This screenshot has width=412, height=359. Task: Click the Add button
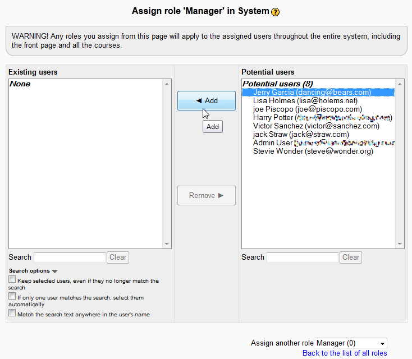206,100
